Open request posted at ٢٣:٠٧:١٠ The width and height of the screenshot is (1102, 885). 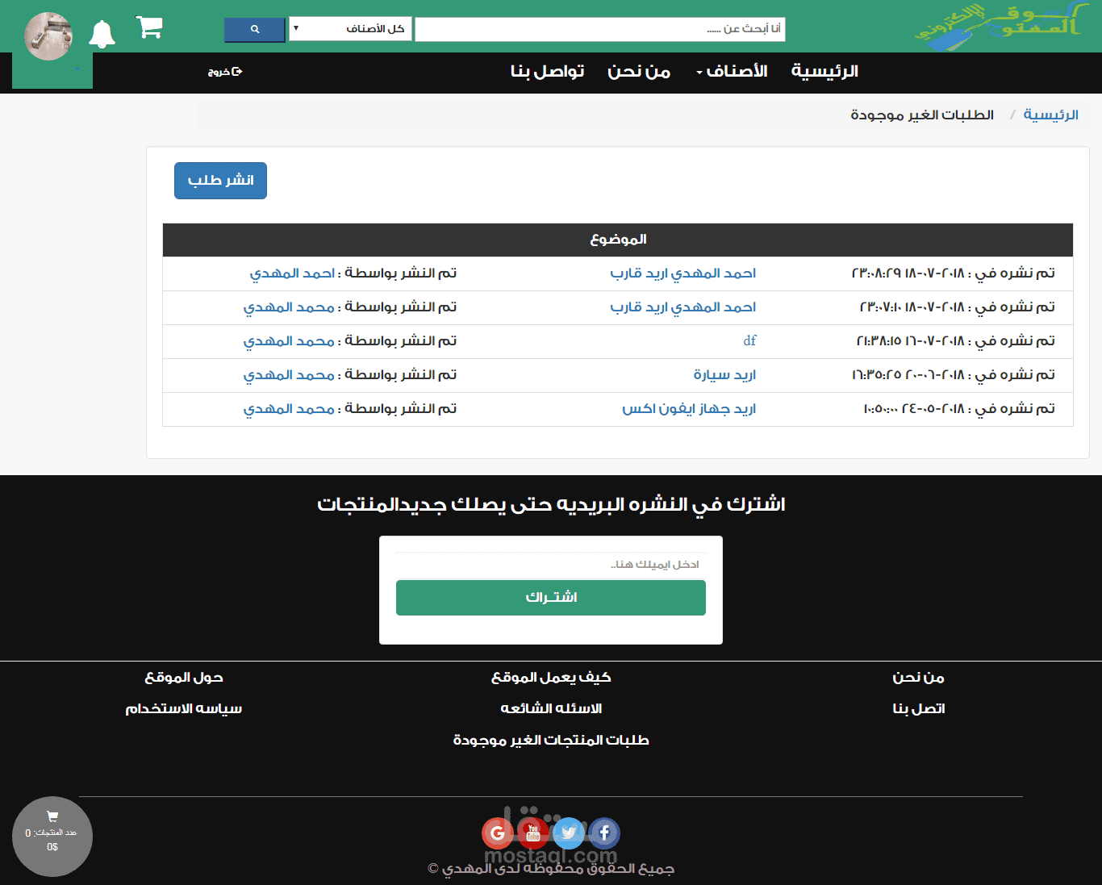pos(683,307)
